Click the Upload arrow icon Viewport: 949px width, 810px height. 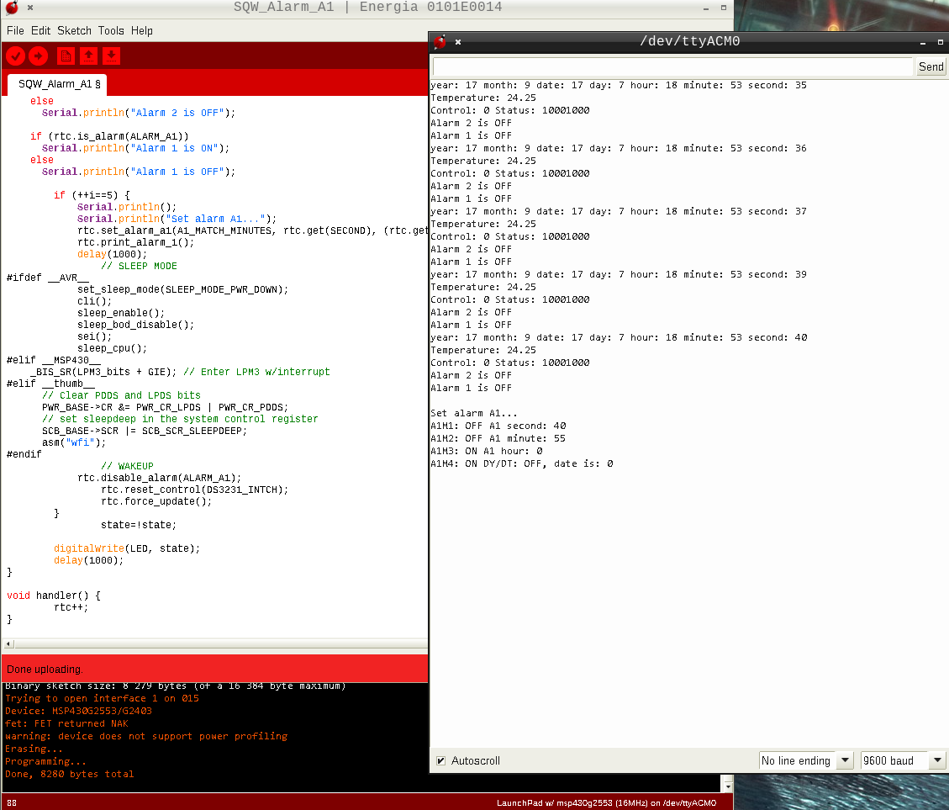pyautogui.click(x=38, y=56)
